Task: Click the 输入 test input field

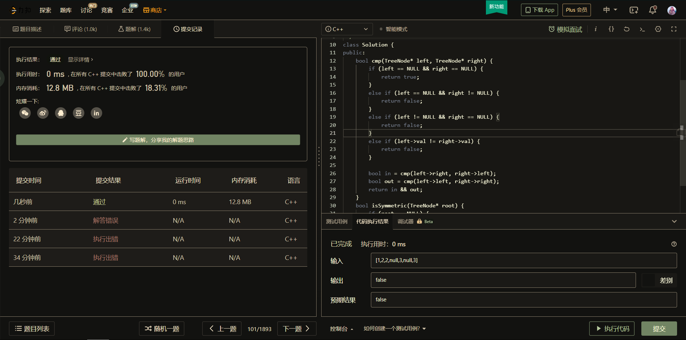Action: [x=523, y=260]
